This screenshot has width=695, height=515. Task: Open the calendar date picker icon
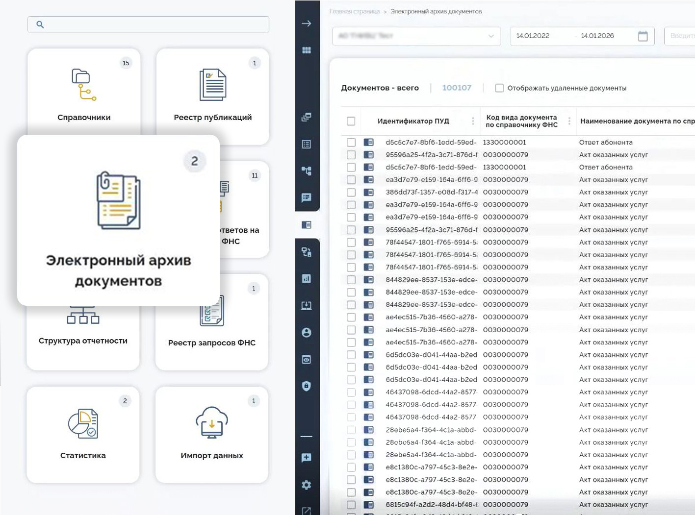point(643,36)
